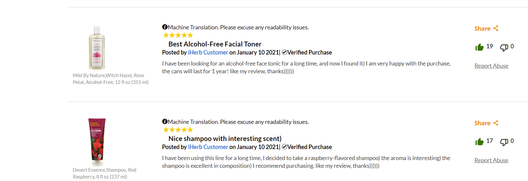Click share icon for shampoo review

coord(496,123)
